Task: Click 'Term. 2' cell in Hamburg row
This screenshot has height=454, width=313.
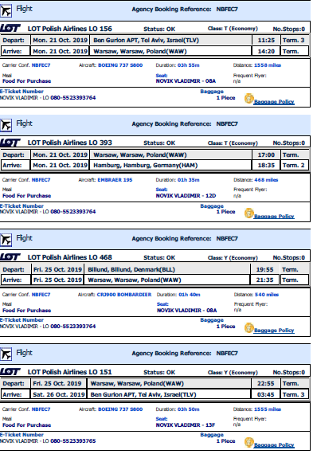Action: (294, 166)
